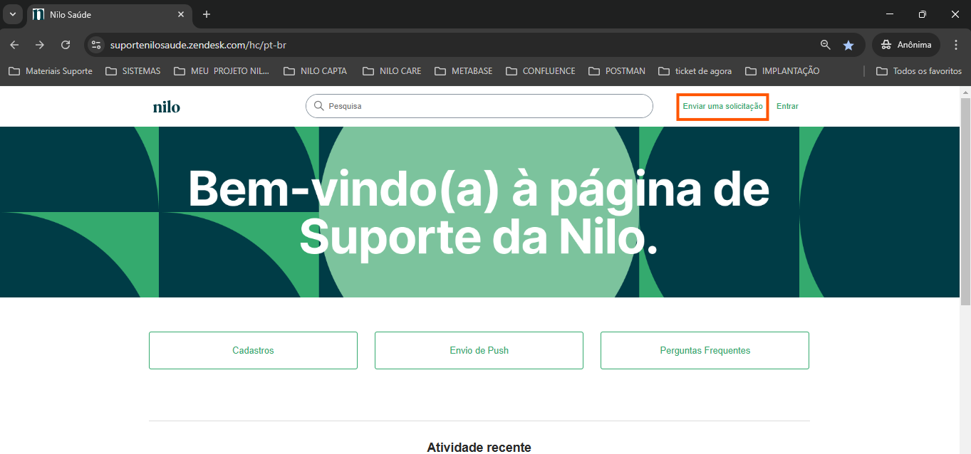This screenshot has height=454, width=971.
Task: Open the NILO CARE bookmark folder
Action: click(x=392, y=71)
